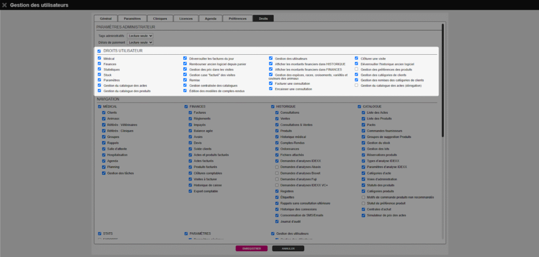The image size is (539, 257).
Task: Toggle the FINANCES navigation group checkbox
Action: tap(186, 106)
